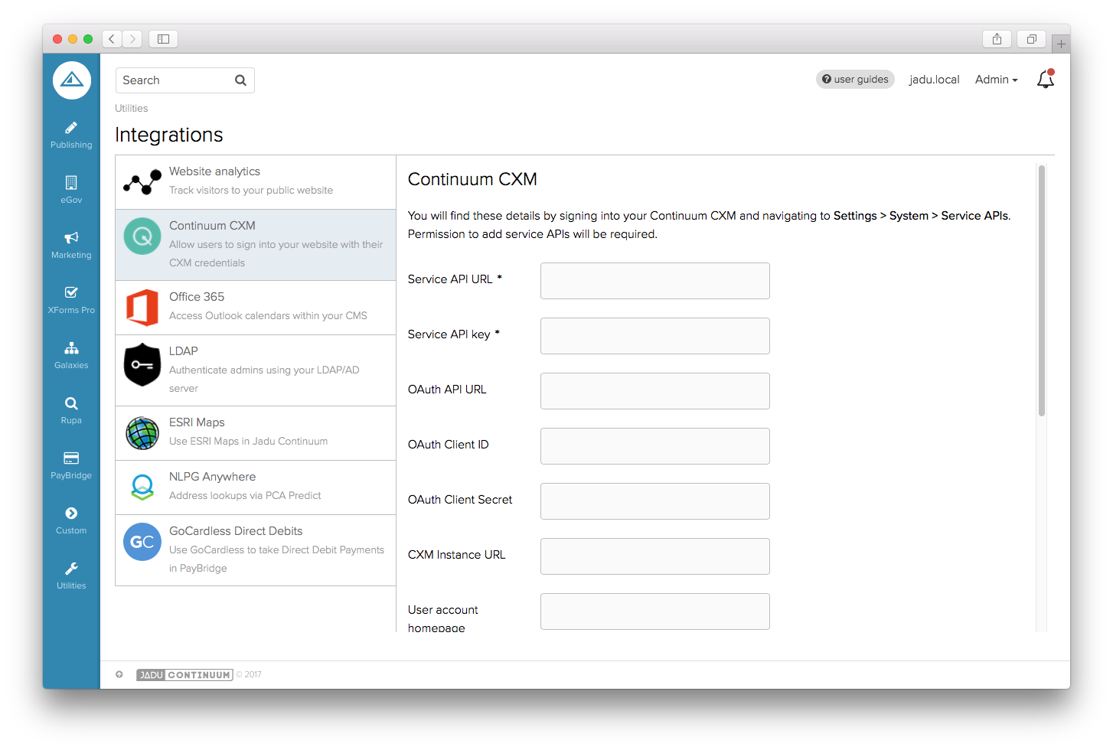Open the Publishing pencil icon in sidebar

tap(71, 129)
